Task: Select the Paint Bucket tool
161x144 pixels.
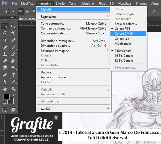Action: 13,61
